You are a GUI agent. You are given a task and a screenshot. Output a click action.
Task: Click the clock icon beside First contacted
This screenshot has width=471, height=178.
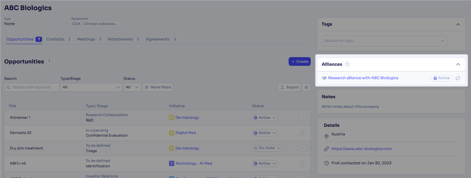tap(327, 163)
